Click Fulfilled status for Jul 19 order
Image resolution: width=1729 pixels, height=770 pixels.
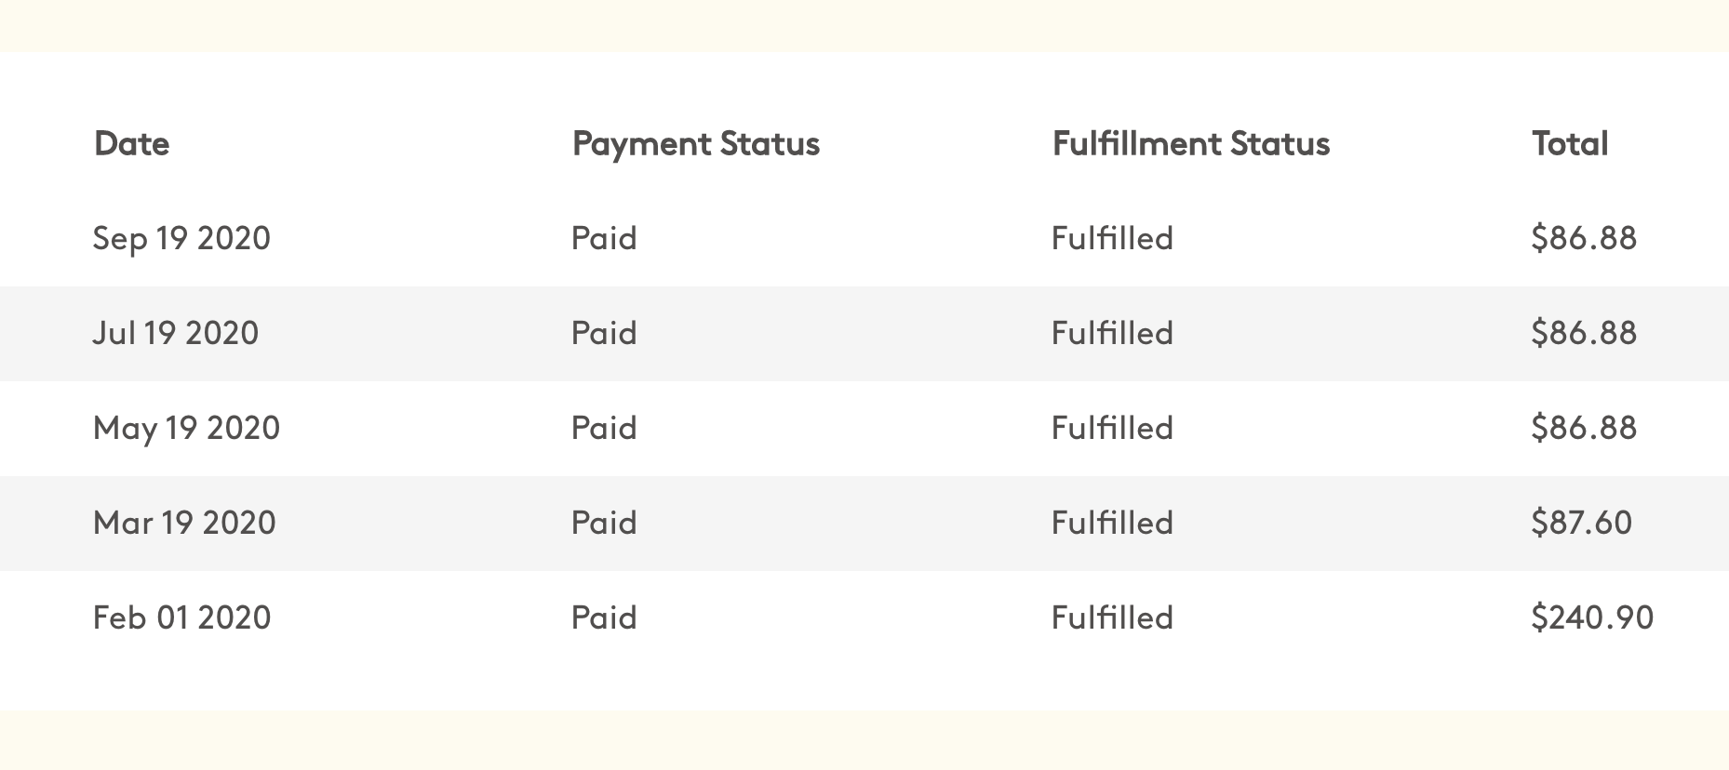pyautogui.click(x=1112, y=333)
